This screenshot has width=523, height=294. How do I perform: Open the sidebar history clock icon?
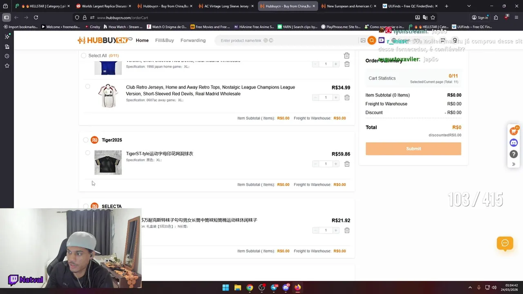point(7,56)
